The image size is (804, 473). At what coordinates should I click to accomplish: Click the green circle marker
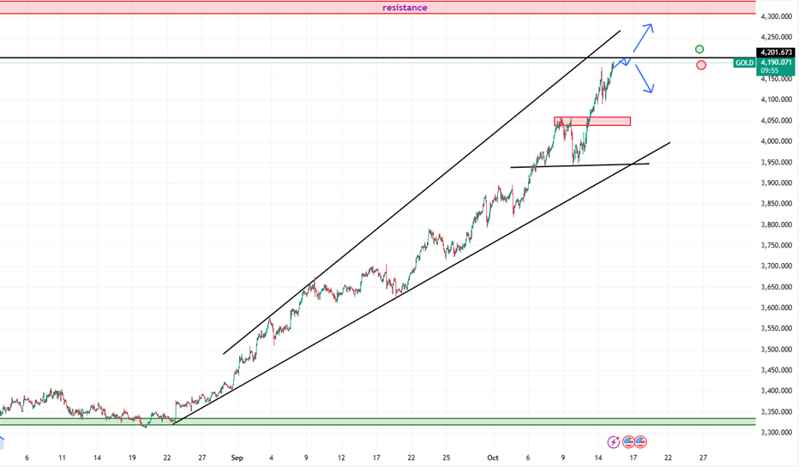pos(700,50)
